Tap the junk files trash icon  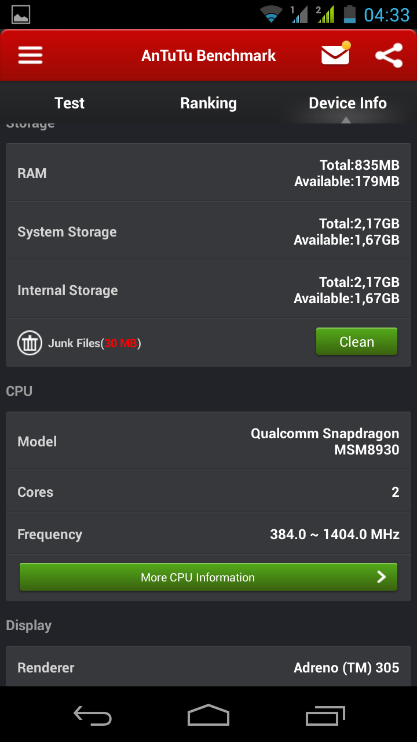point(29,343)
